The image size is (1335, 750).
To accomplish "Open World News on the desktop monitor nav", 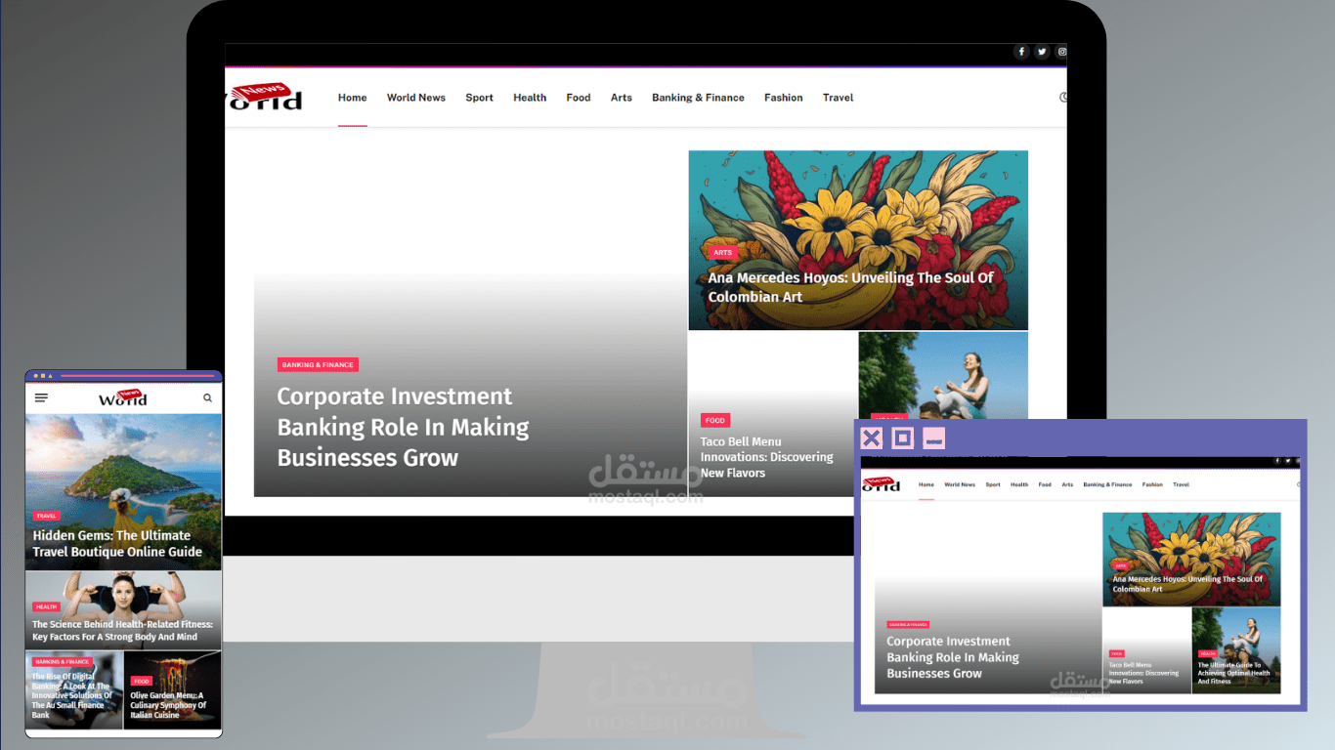I will (x=416, y=98).
